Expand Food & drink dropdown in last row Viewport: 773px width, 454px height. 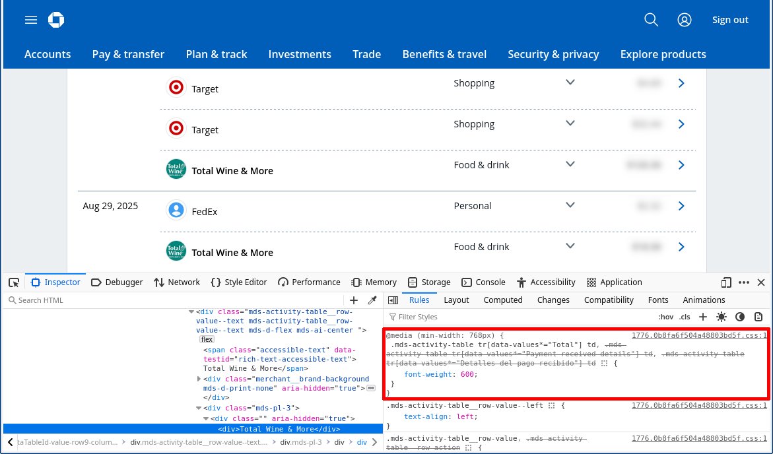570,246
